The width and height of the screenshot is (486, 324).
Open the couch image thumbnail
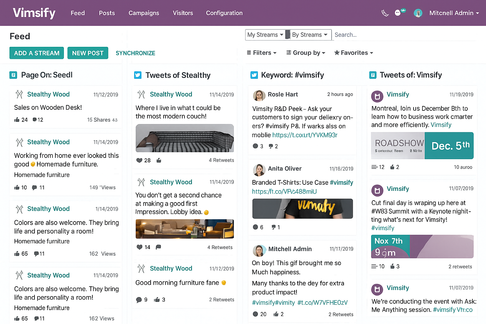pyautogui.click(x=185, y=138)
